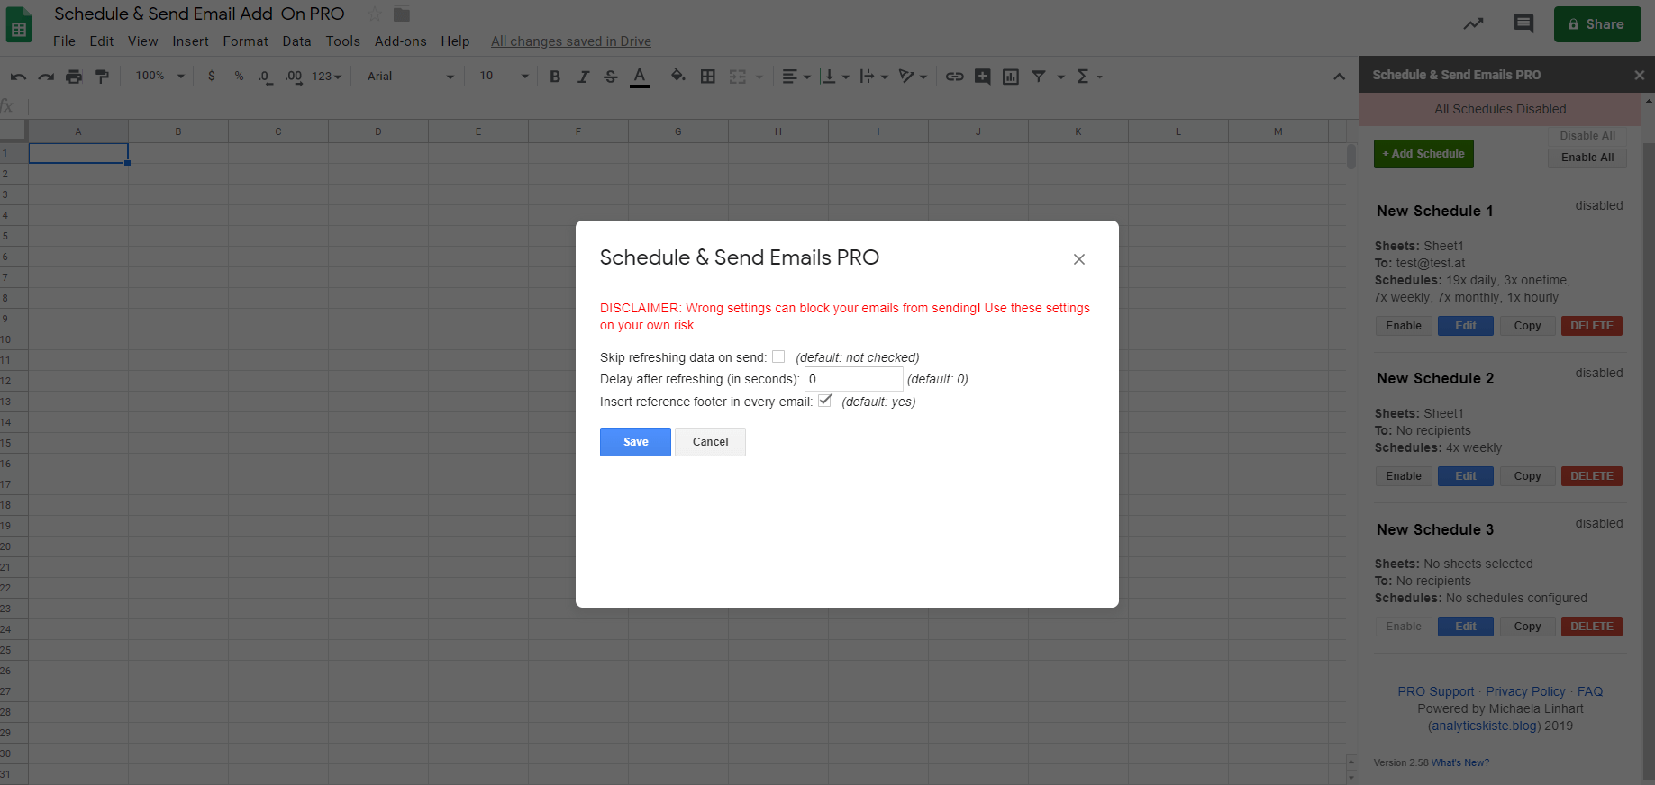Click the delay in seconds input field
The width and height of the screenshot is (1655, 785).
pos(853,379)
